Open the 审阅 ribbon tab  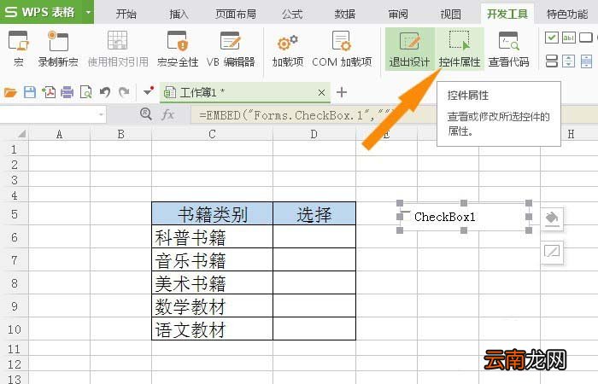(398, 15)
